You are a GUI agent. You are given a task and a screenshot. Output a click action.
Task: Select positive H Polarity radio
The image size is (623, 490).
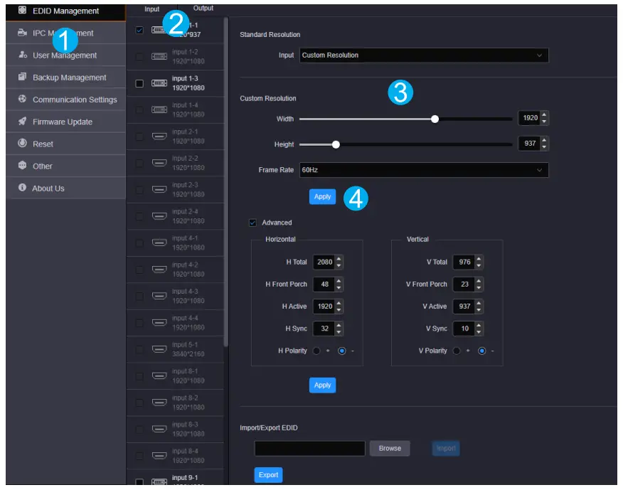[x=316, y=351]
